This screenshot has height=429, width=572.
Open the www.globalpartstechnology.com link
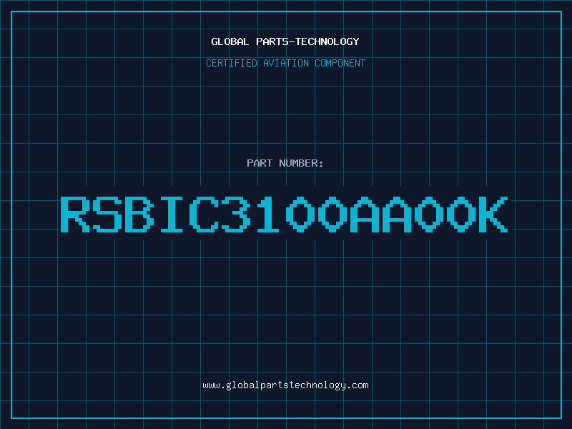[285, 385]
